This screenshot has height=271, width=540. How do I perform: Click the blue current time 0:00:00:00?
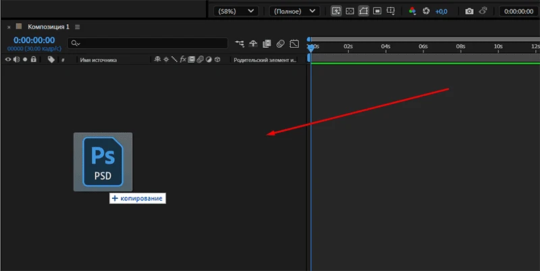point(34,40)
